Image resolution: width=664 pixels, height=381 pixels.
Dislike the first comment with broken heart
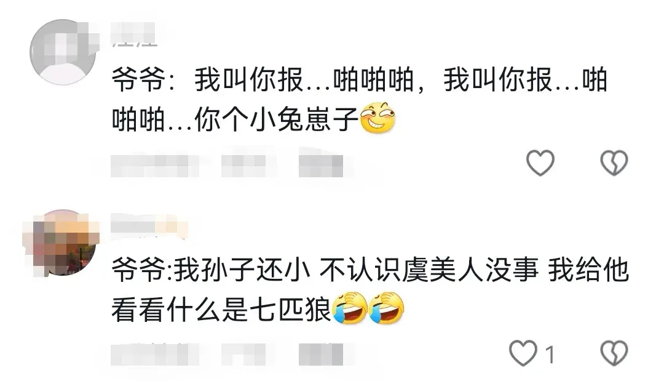614,162
